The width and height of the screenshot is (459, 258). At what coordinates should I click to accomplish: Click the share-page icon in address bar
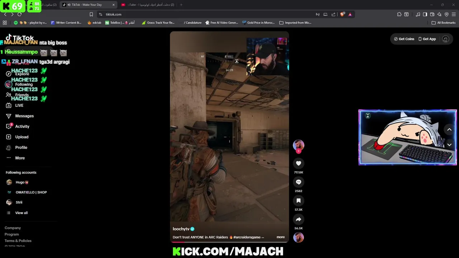(x=333, y=14)
